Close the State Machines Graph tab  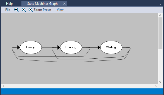click(65, 4)
